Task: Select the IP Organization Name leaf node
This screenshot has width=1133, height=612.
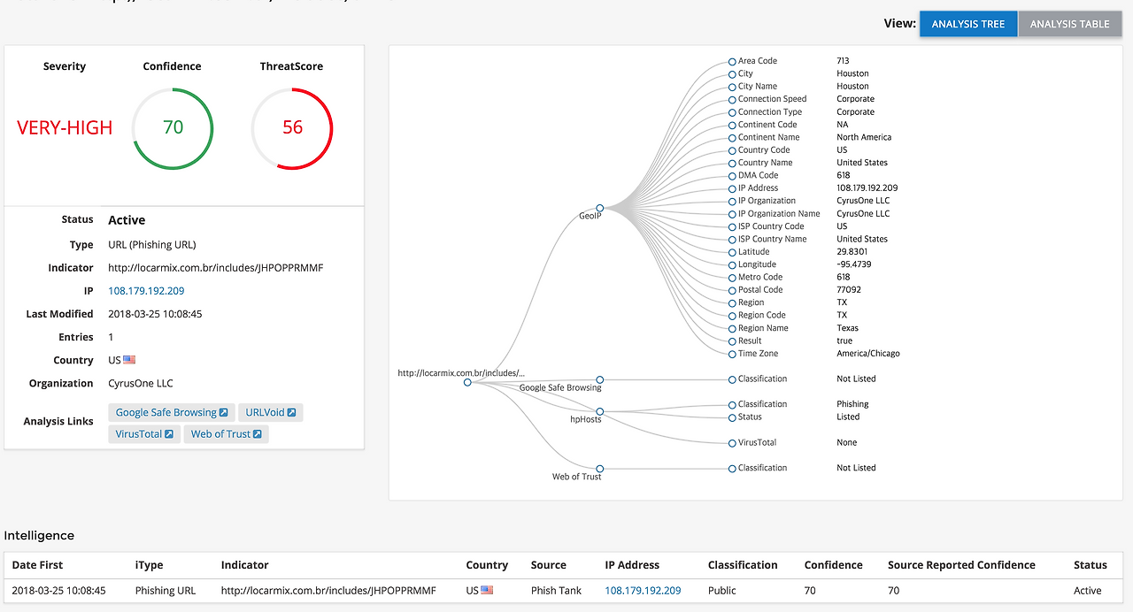Action: coord(732,214)
